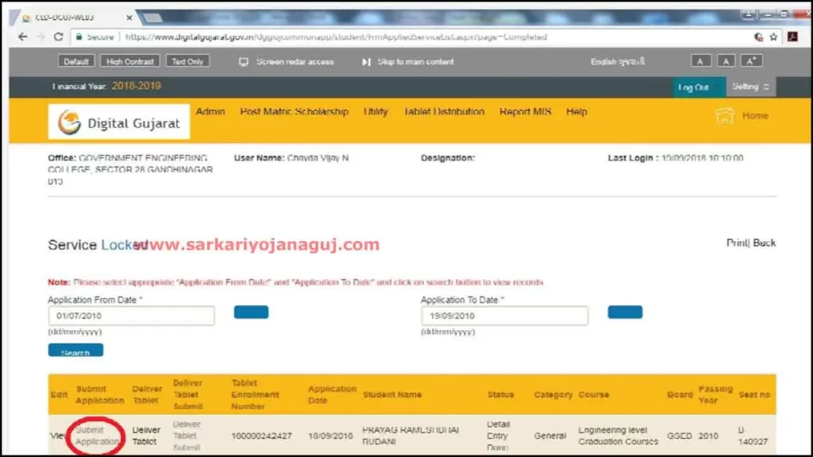
Task: Select Post Matric Scholarship in the navigation
Action: coord(295,112)
